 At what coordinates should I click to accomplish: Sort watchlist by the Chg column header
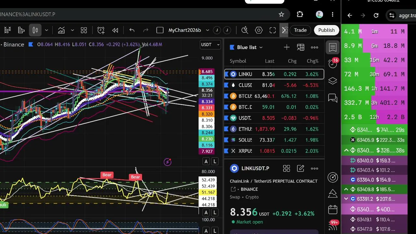click(292, 61)
